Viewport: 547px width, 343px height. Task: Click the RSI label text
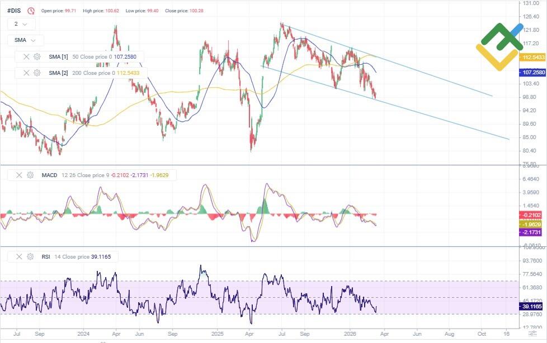(46, 256)
